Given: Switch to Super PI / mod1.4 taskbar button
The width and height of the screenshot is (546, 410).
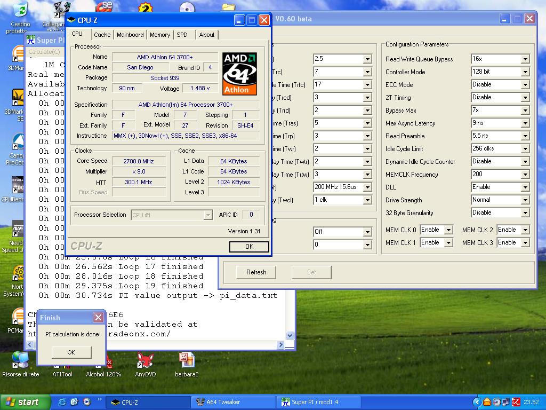Looking at the screenshot, I should click(318, 402).
